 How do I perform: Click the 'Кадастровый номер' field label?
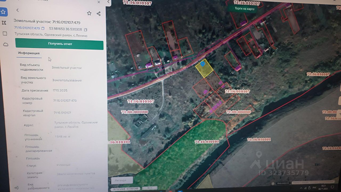pos(32,101)
